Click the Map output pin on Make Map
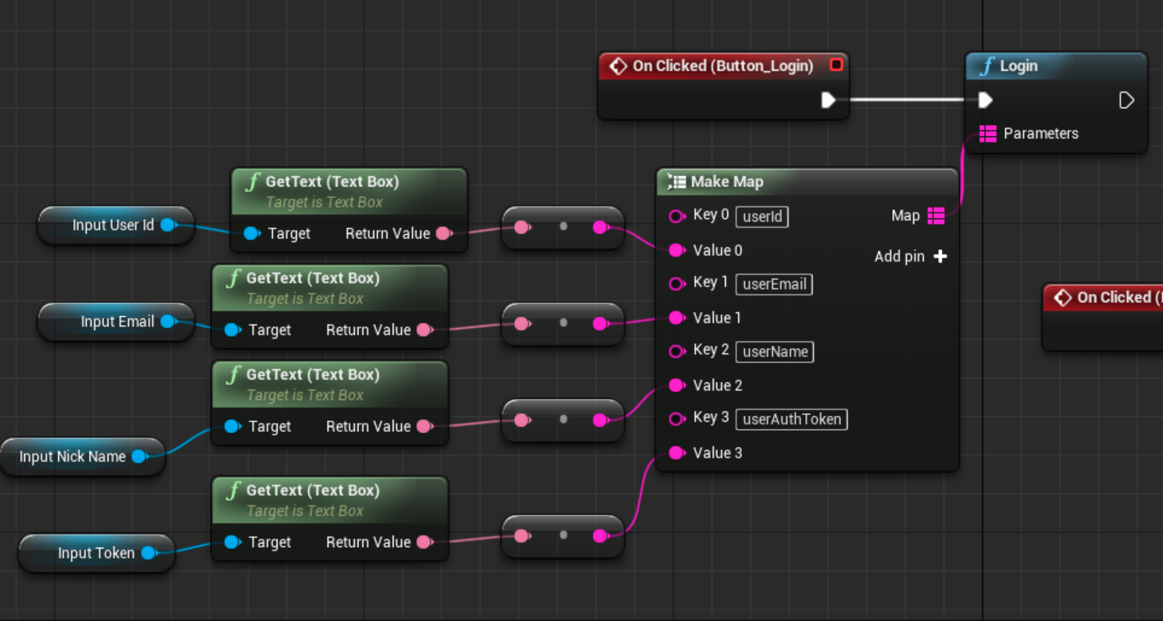The image size is (1163, 621). (x=936, y=215)
